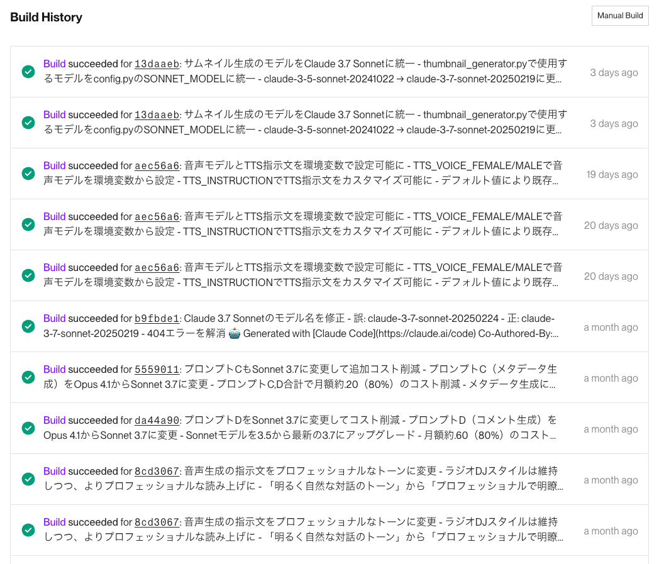Click the Manual Build button
659x564 pixels.
(620, 16)
